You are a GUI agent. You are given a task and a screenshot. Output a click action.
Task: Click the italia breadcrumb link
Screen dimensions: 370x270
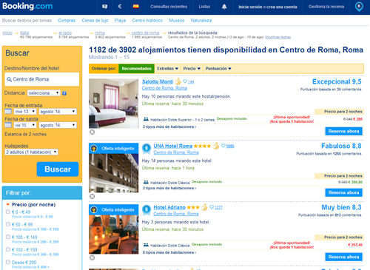[24, 33]
